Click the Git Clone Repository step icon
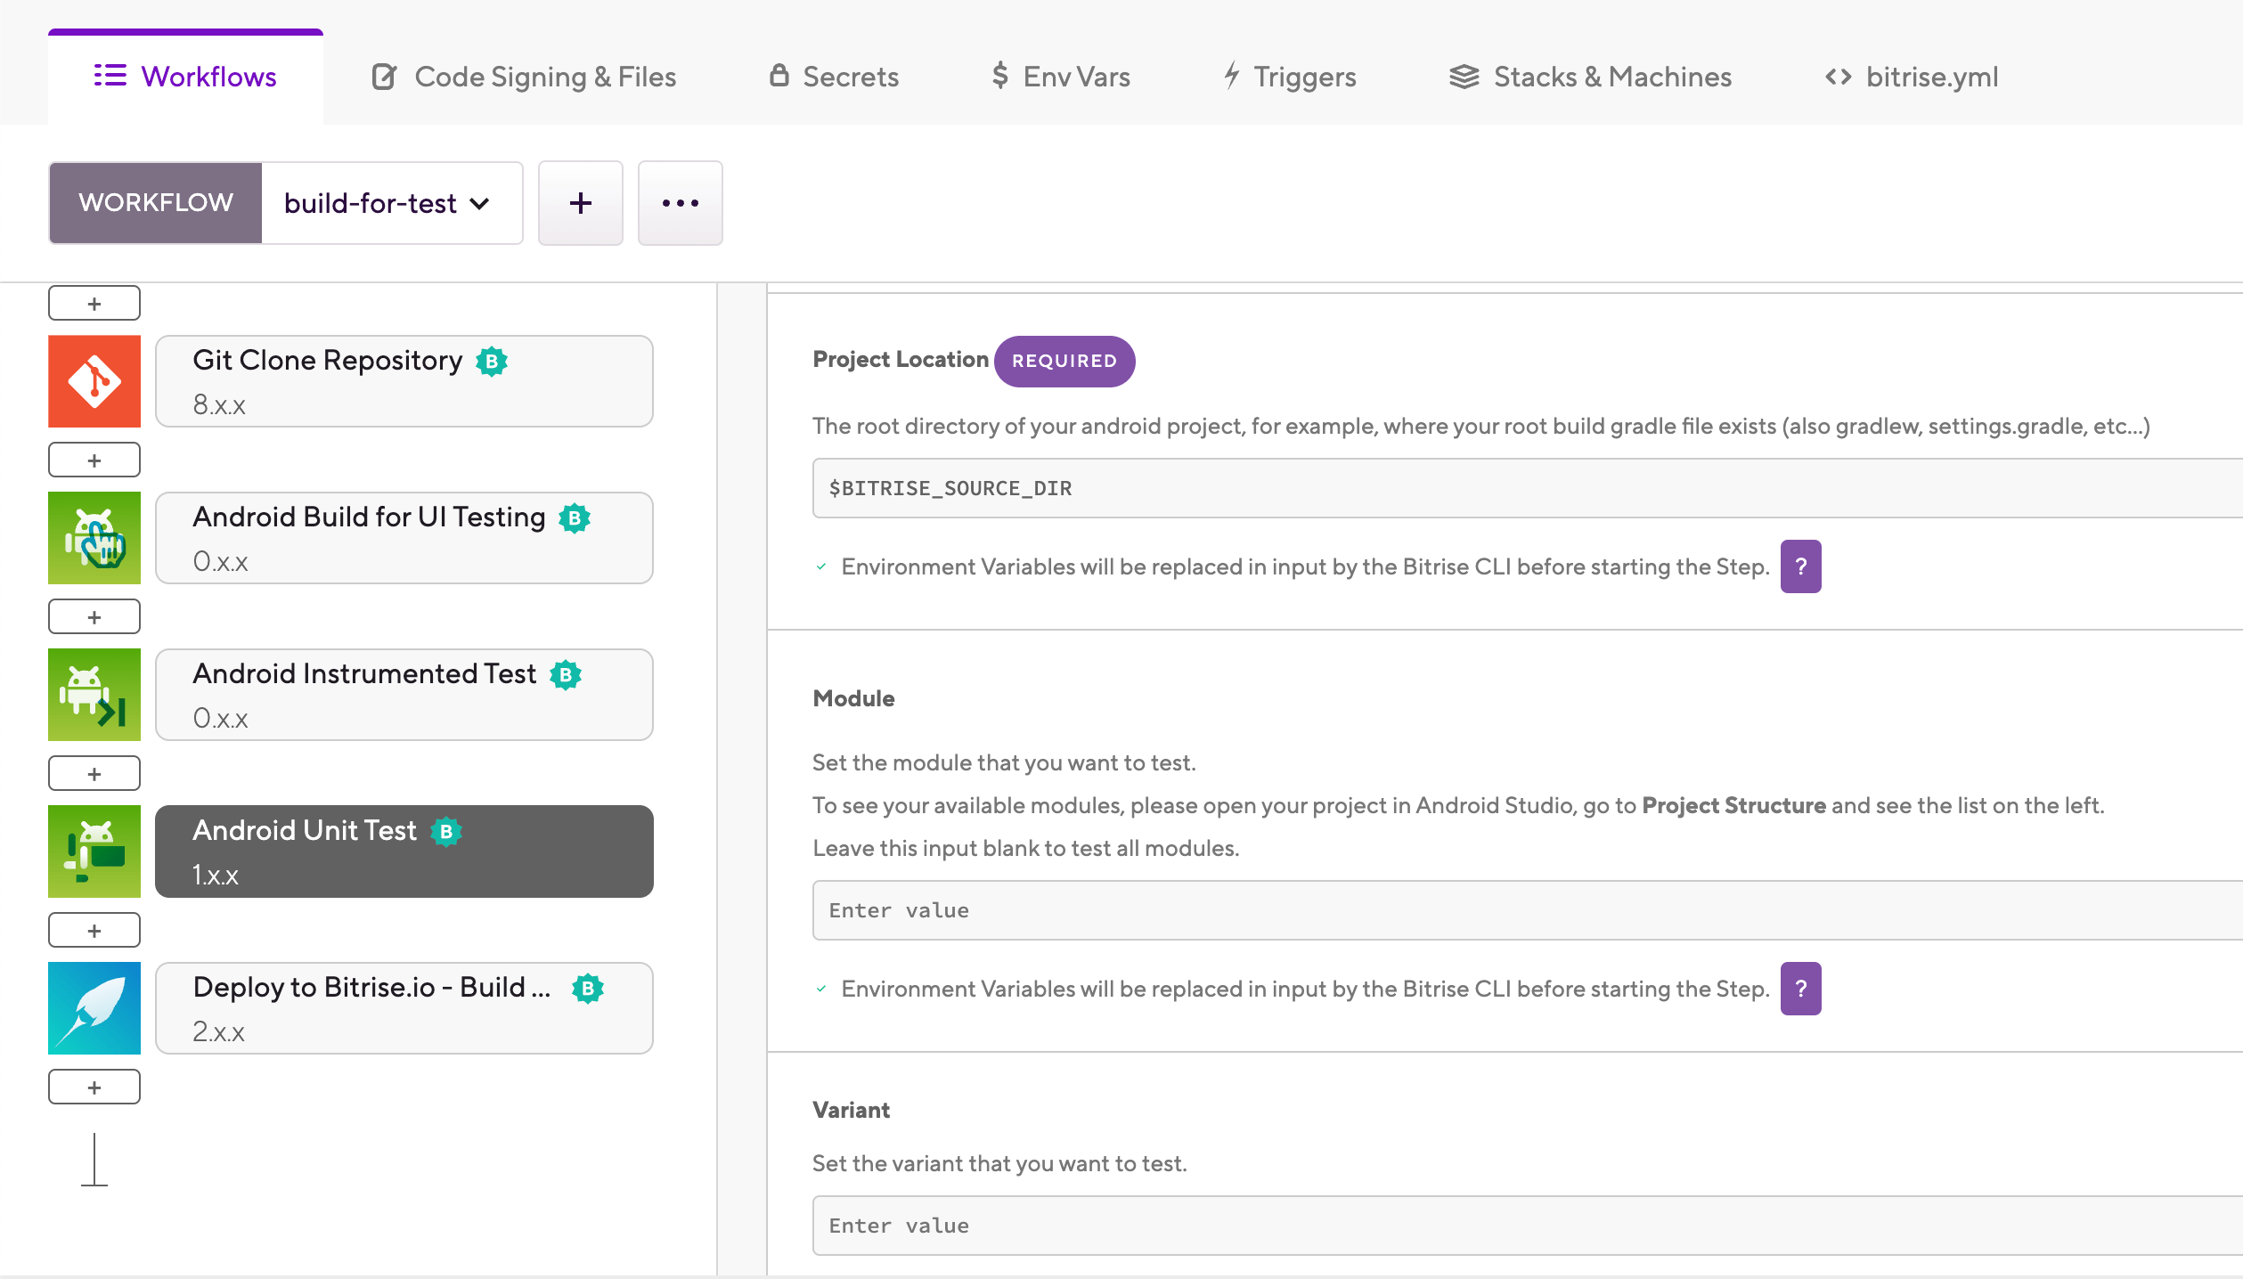The width and height of the screenshot is (2243, 1279). tap(94, 381)
